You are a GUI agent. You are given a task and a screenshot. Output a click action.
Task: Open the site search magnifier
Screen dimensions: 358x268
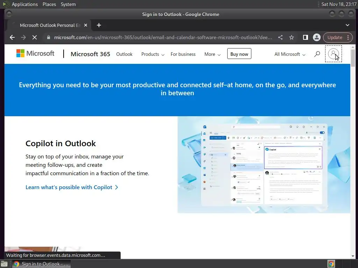[317, 54]
